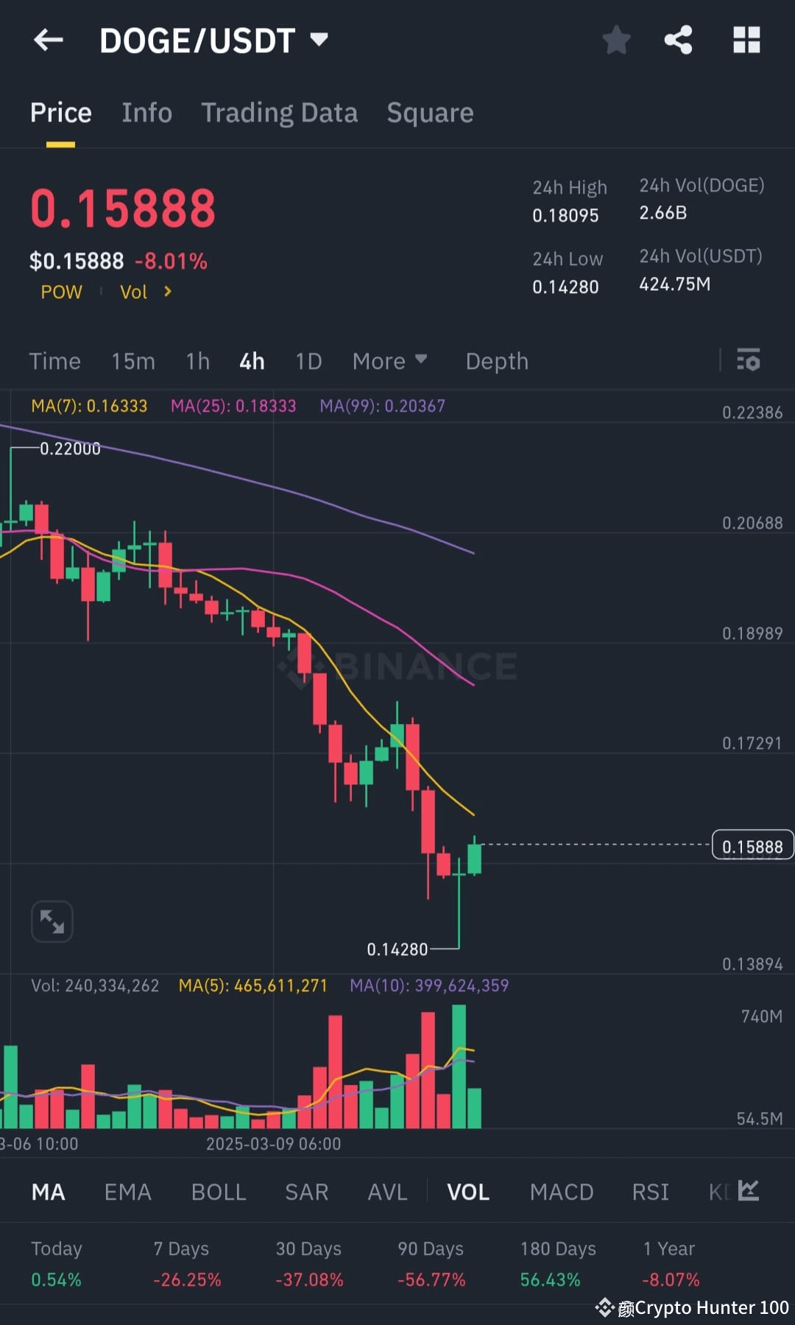Switch to the Trading Data tab
Screen dimensions: 795x1325
[x=280, y=113]
